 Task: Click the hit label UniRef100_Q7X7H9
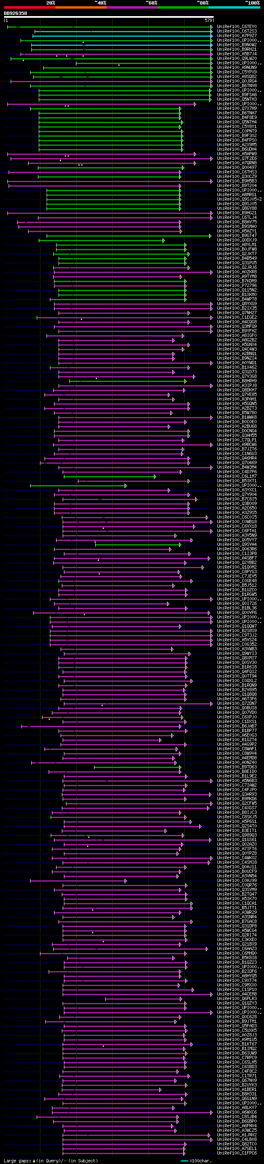[236, 109]
